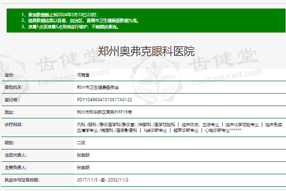Click the 主要负责人 label

point(16,168)
